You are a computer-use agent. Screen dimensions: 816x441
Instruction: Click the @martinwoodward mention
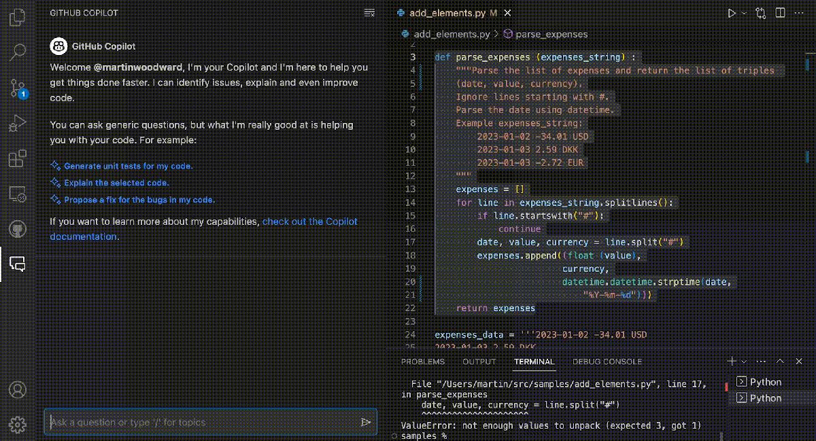(137, 67)
